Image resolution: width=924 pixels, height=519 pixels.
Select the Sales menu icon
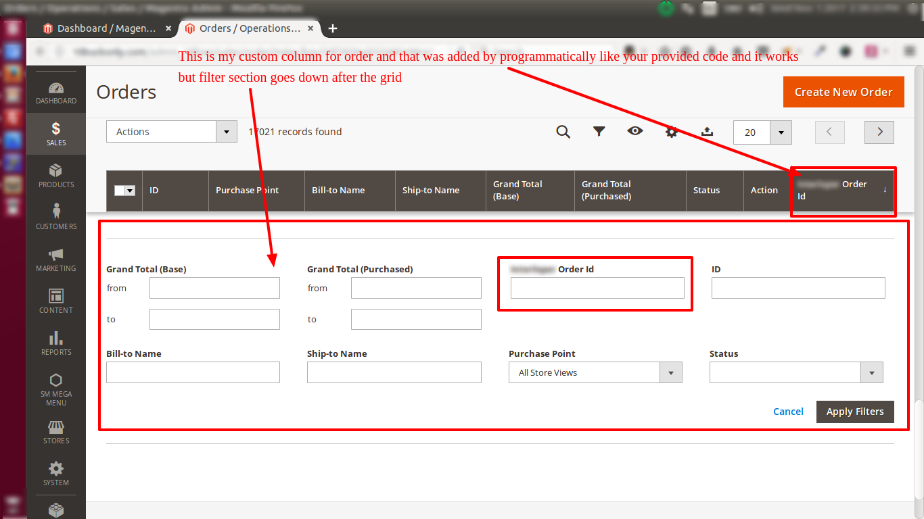55,133
